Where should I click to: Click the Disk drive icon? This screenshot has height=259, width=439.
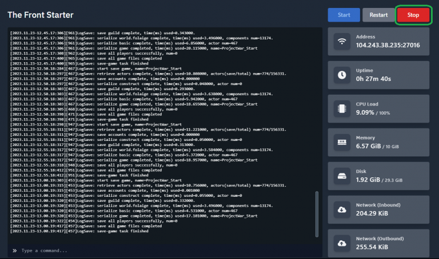click(x=342, y=176)
